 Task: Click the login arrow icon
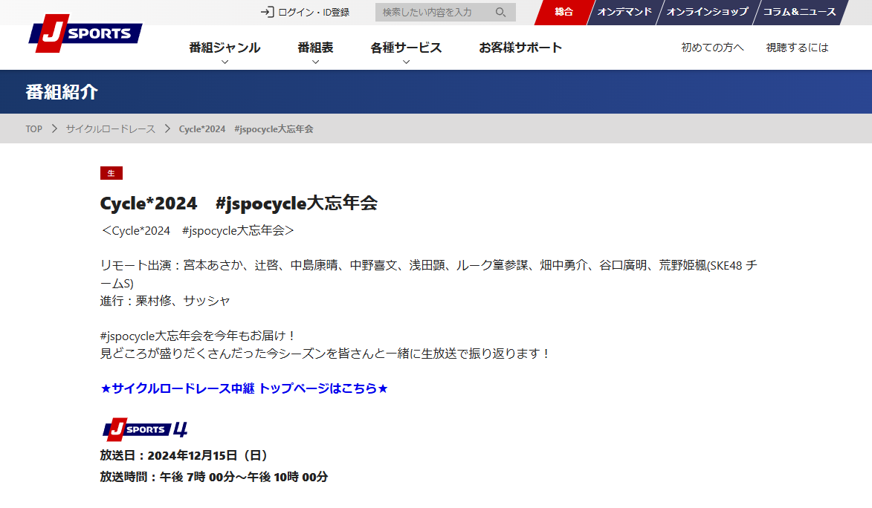pyautogui.click(x=267, y=12)
